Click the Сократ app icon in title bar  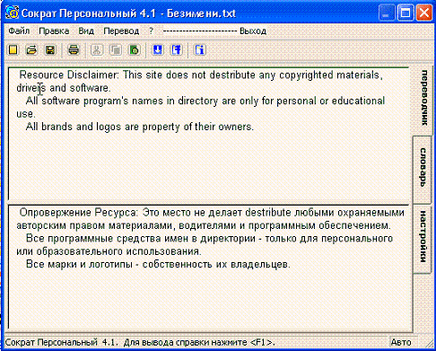(x=12, y=13)
